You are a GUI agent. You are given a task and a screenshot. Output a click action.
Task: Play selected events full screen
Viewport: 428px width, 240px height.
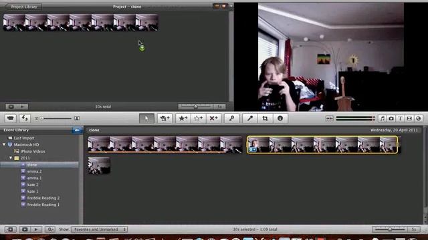point(25,229)
